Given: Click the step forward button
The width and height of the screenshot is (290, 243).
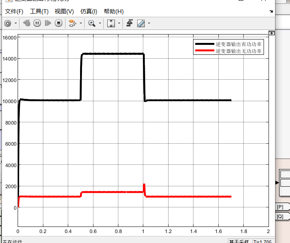Looking at the screenshot, I should click(48, 23).
